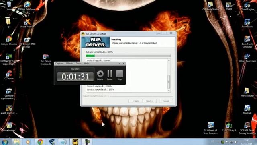Viewport: 257px width, 145px height.
Task: Open the Avast SafeZone desktop shortcut
Action: (27, 6)
